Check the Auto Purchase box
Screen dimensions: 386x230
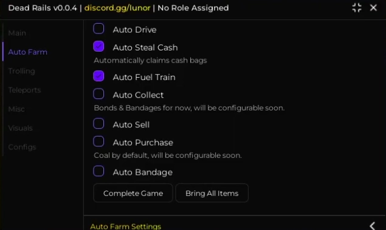(x=98, y=141)
